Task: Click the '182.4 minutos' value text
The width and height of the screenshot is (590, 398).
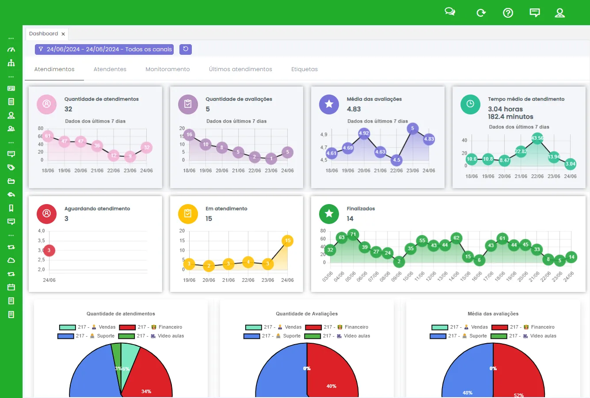Action: [x=510, y=117]
